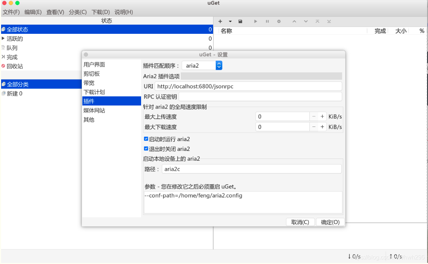Click the RPC 认证密钥 input field
The image size is (428, 264).
point(260,97)
